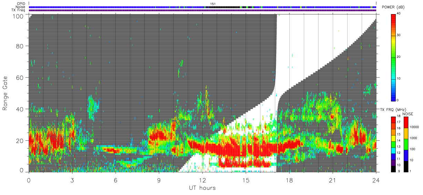Click the POWER (dB) legend title
The image size is (423, 195).
coord(393,7)
